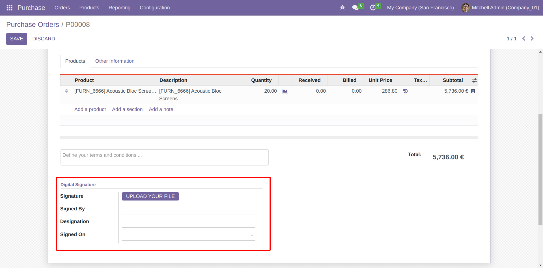Click the unit price history icon
Image resolution: width=543 pixels, height=268 pixels.
(405, 91)
